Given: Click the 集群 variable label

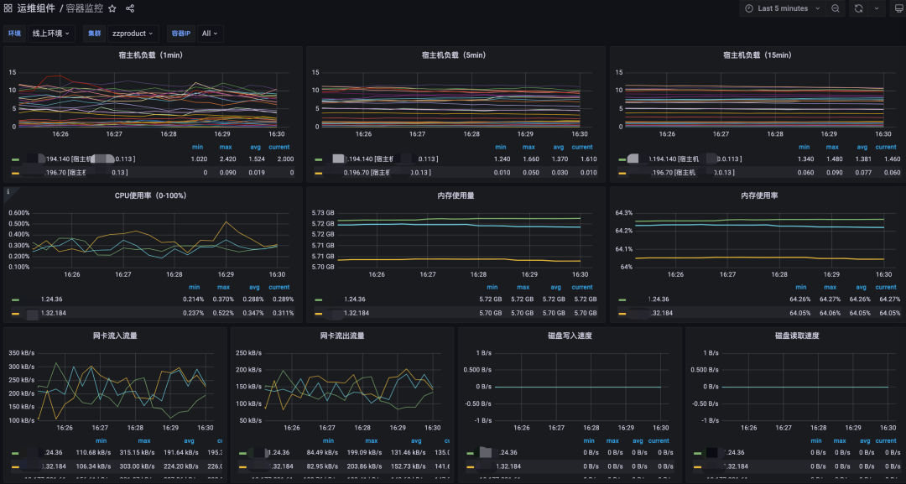Looking at the screenshot, I should 94,34.
